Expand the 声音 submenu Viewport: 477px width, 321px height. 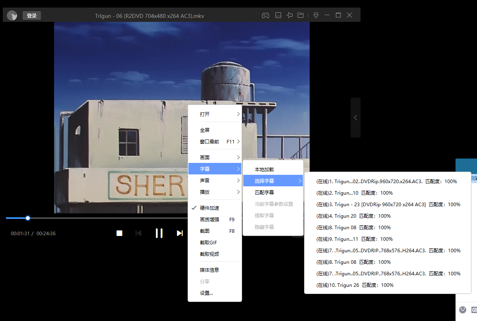[x=215, y=180]
